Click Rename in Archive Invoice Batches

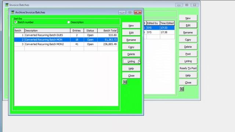[131, 40]
